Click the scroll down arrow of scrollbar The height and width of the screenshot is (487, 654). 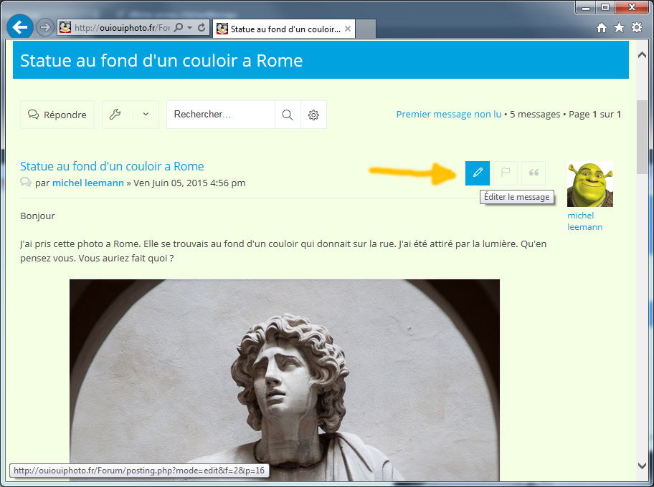[642, 466]
